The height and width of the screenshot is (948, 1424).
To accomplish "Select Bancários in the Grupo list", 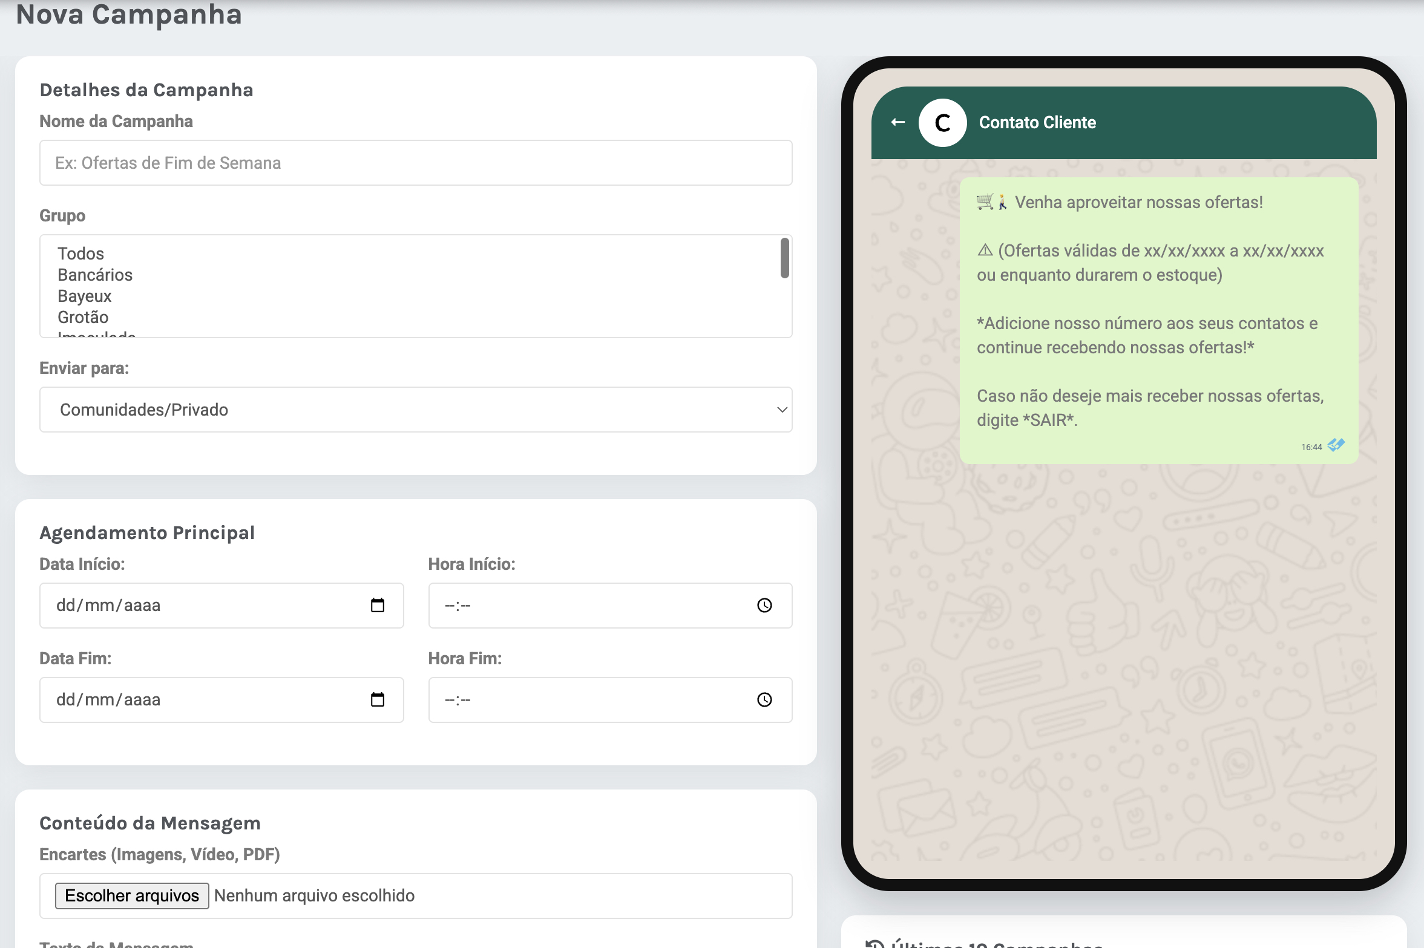I will [95, 275].
